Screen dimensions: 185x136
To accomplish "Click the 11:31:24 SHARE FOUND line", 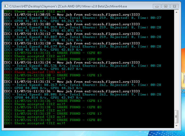I will tap(53, 59).
